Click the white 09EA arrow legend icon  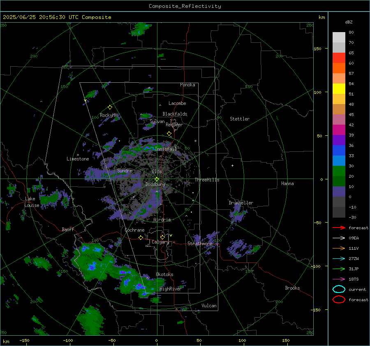(339, 238)
